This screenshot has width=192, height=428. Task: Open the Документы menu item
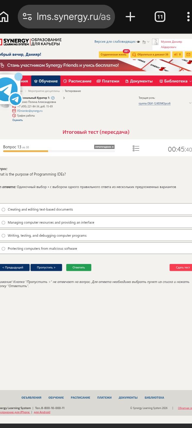[x=139, y=81]
